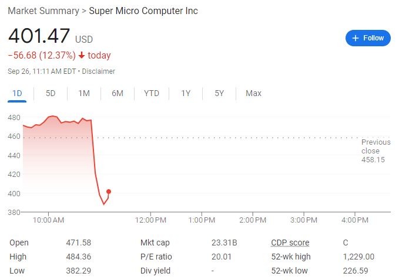This screenshot has width=409, height=280.
Task: Open the Market Summary breadcrumb link
Action: click(43, 11)
